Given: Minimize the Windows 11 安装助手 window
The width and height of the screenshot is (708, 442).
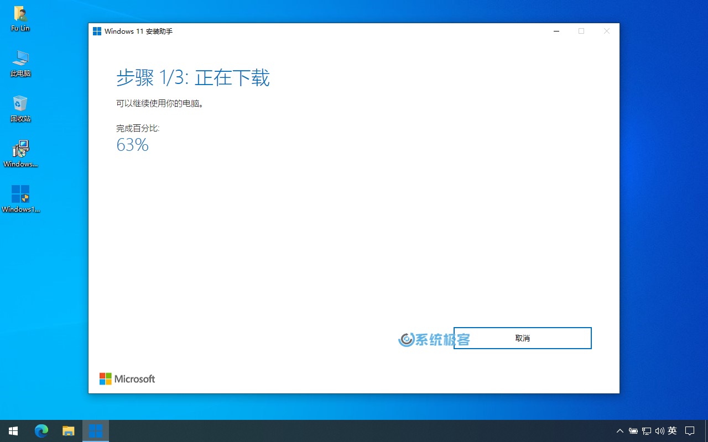Looking at the screenshot, I should [x=556, y=31].
